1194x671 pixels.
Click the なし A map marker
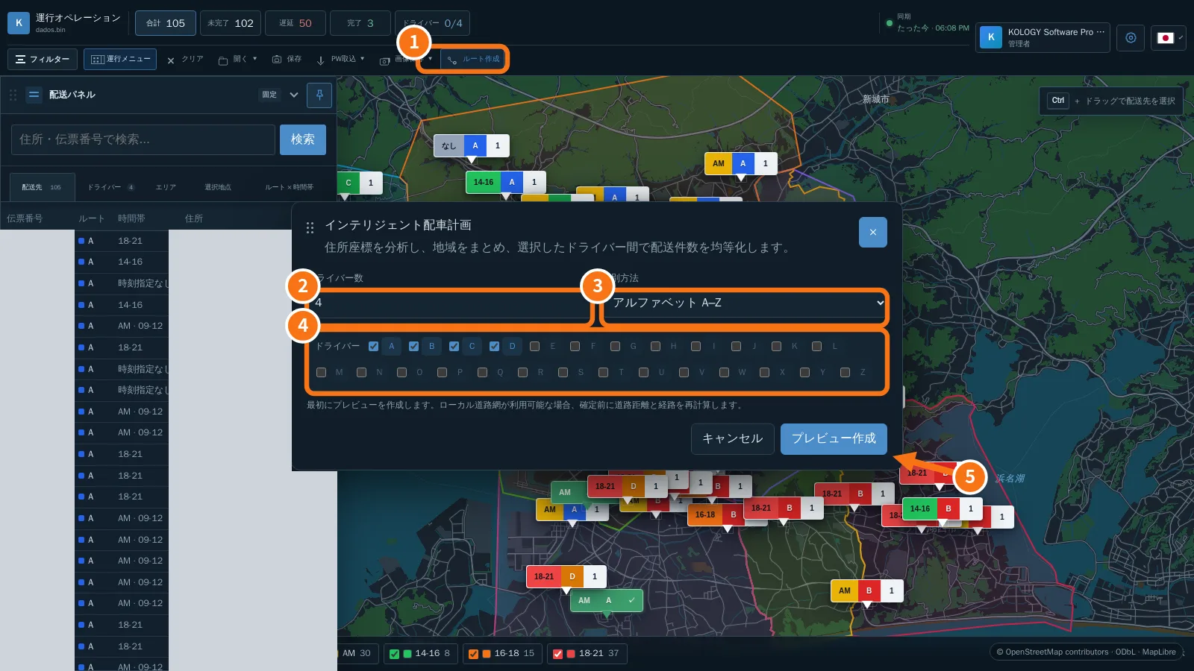click(472, 146)
